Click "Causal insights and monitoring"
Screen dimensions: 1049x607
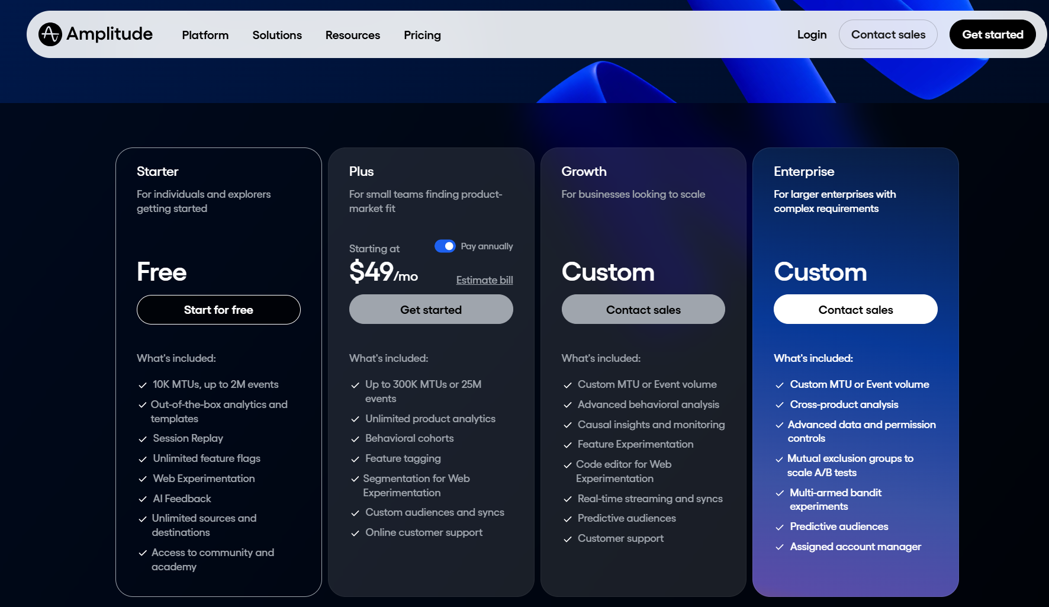(x=651, y=425)
